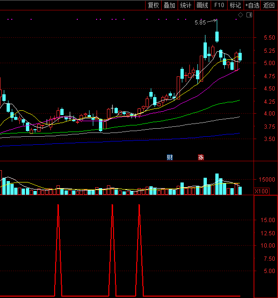Screen dimensions: 278x298
Task: Click the 涨 limit-up marker
Action: [x=201, y=157]
